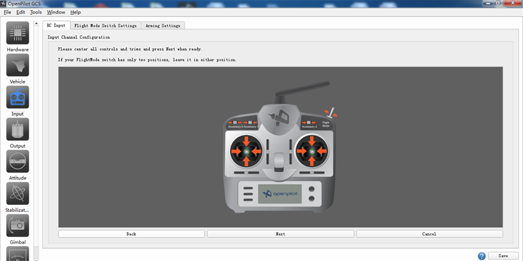Click the sidebar scroll up arrow
523x261 pixels.
tap(36, 23)
